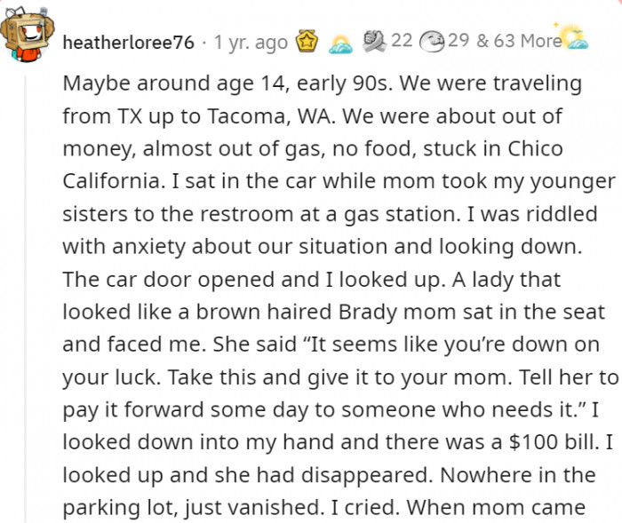Collapse the comment using the vertical thread line
This screenshot has width=622, height=523.
26,297
